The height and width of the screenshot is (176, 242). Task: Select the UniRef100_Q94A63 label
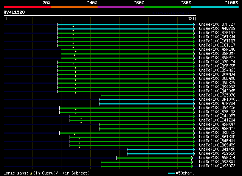click(217, 70)
